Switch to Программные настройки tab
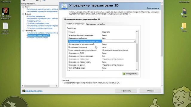This screenshot has width=191, height=107. click(x=95, y=24)
